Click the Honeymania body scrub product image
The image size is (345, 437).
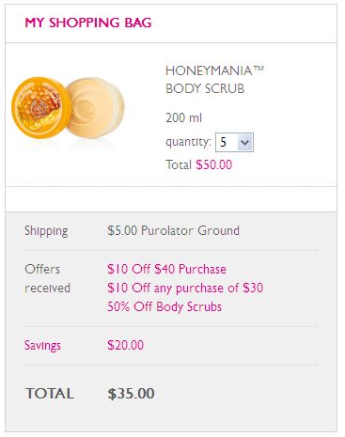pos(68,108)
